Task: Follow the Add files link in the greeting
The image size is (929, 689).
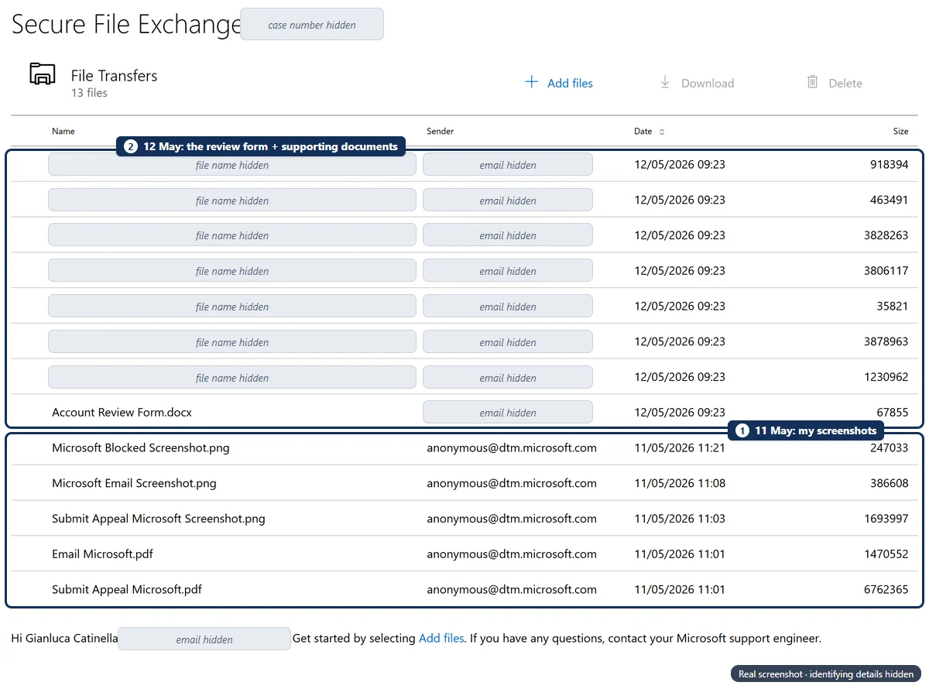Action: point(441,639)
